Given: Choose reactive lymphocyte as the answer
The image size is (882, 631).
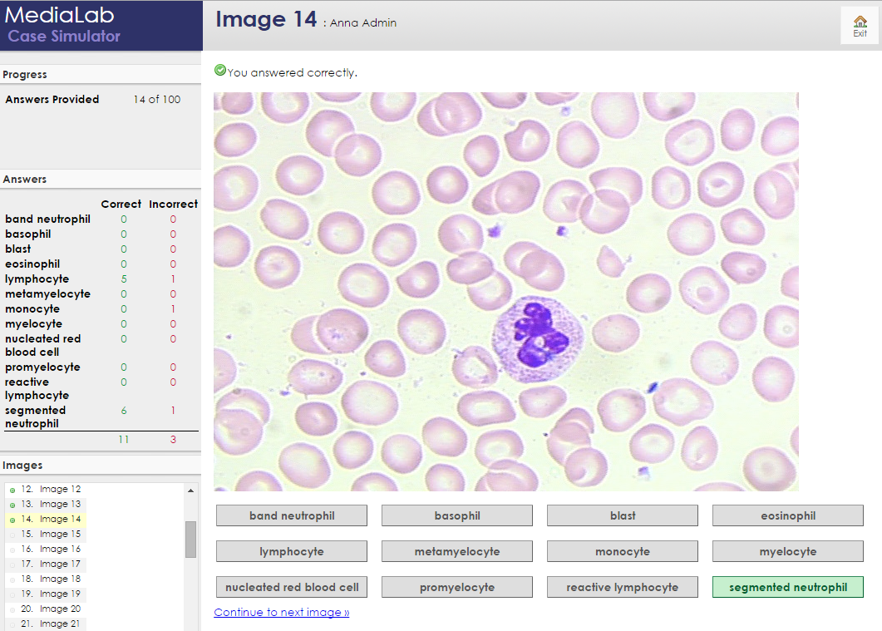Looking at the screenshot, I should (x=622, y=587).
